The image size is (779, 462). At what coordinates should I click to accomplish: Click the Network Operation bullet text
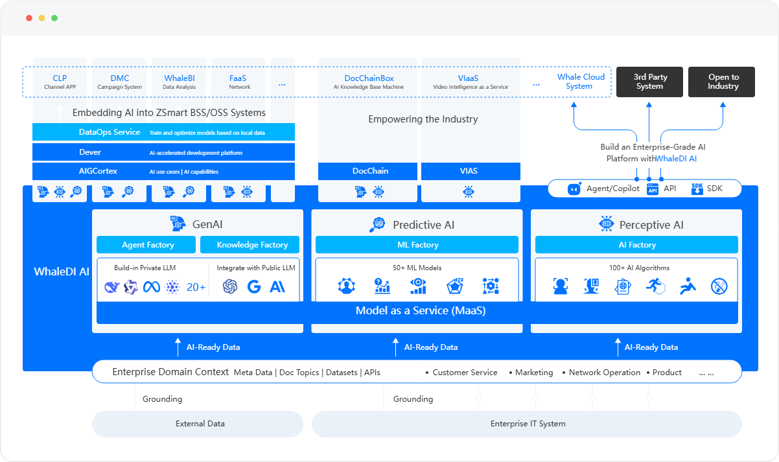605,373
